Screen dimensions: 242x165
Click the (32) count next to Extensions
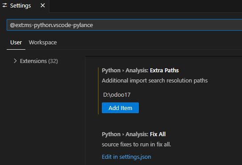point(53,61)
